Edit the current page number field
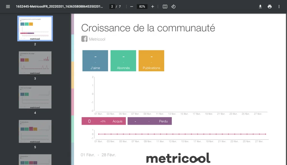 [x=112, y=7]
